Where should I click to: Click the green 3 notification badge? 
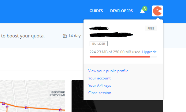point(145,9)
